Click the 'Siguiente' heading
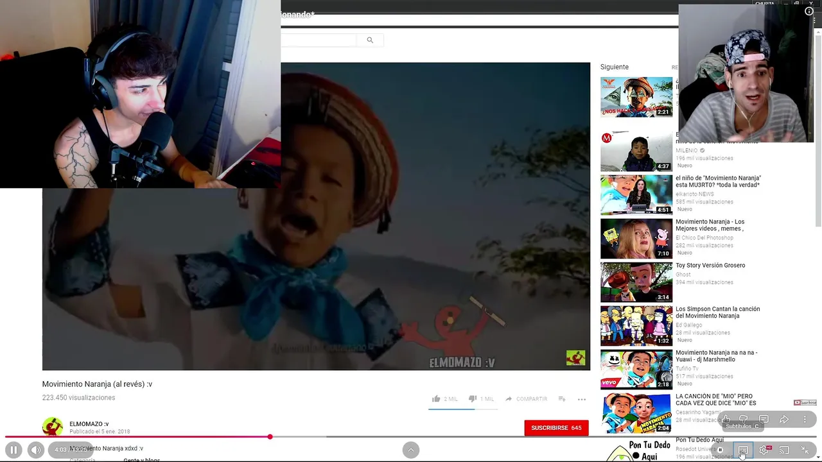This screenshot has width=822, height=462. click(x=615, y=67)
